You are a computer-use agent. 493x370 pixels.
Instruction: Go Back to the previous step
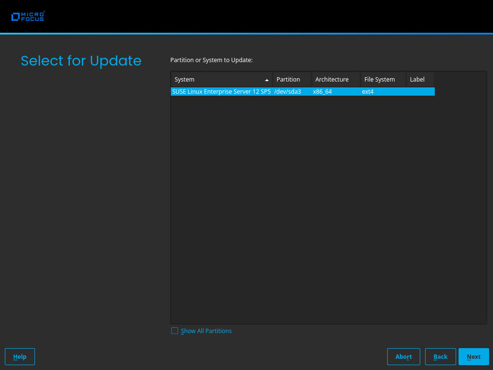(x=440, y=356)
